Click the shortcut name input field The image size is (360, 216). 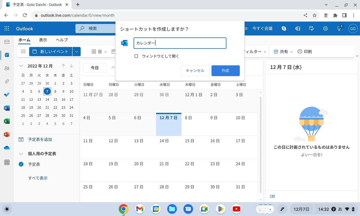[x=180, y=43]
